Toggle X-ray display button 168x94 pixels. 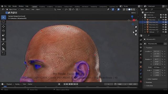124,9
